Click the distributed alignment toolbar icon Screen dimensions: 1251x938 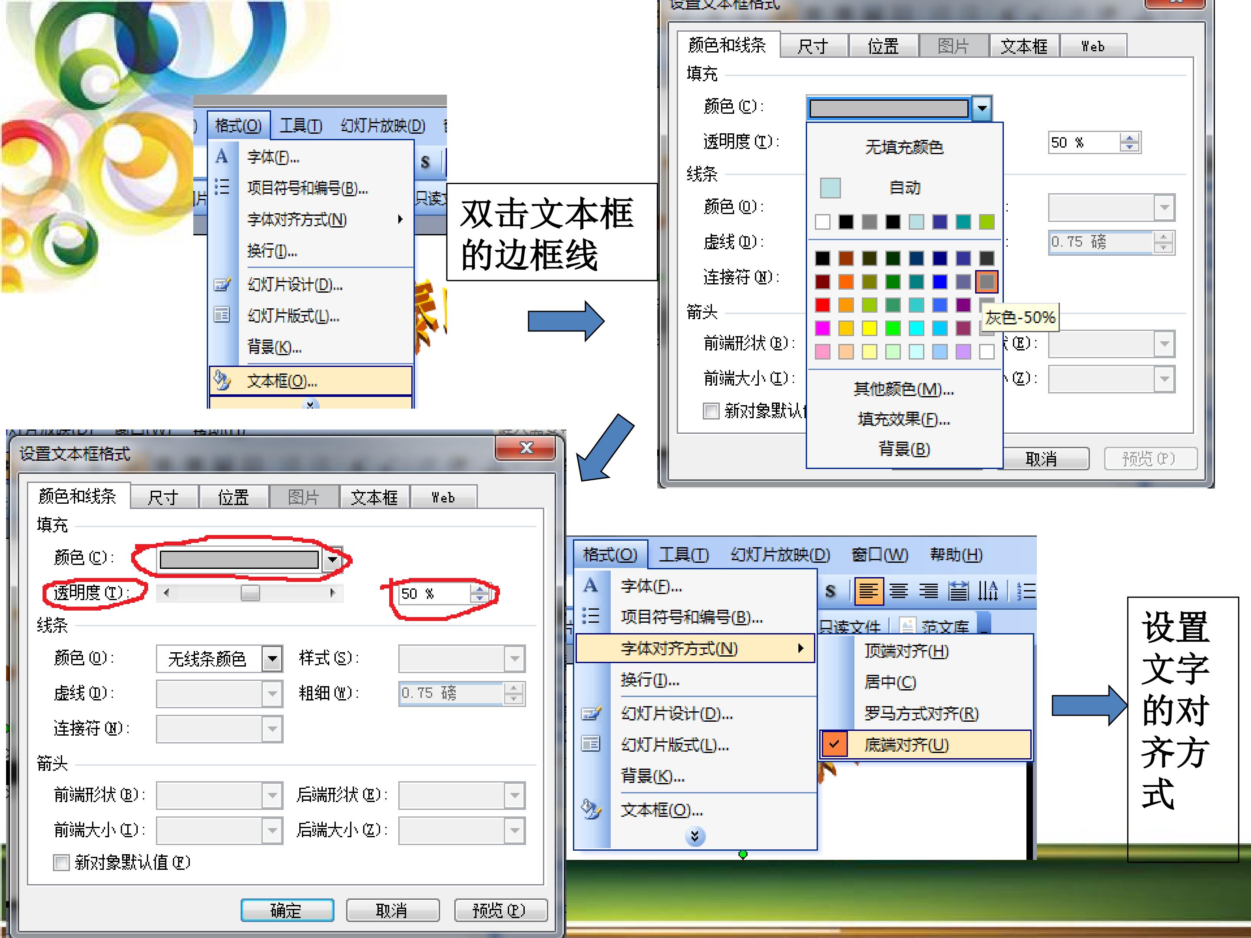tap(958, 591)
